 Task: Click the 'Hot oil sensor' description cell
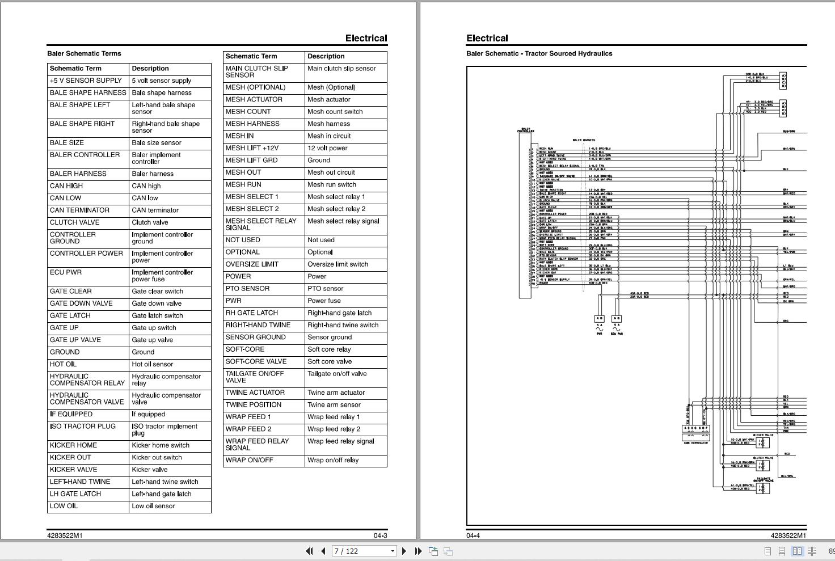coord(170,364)
